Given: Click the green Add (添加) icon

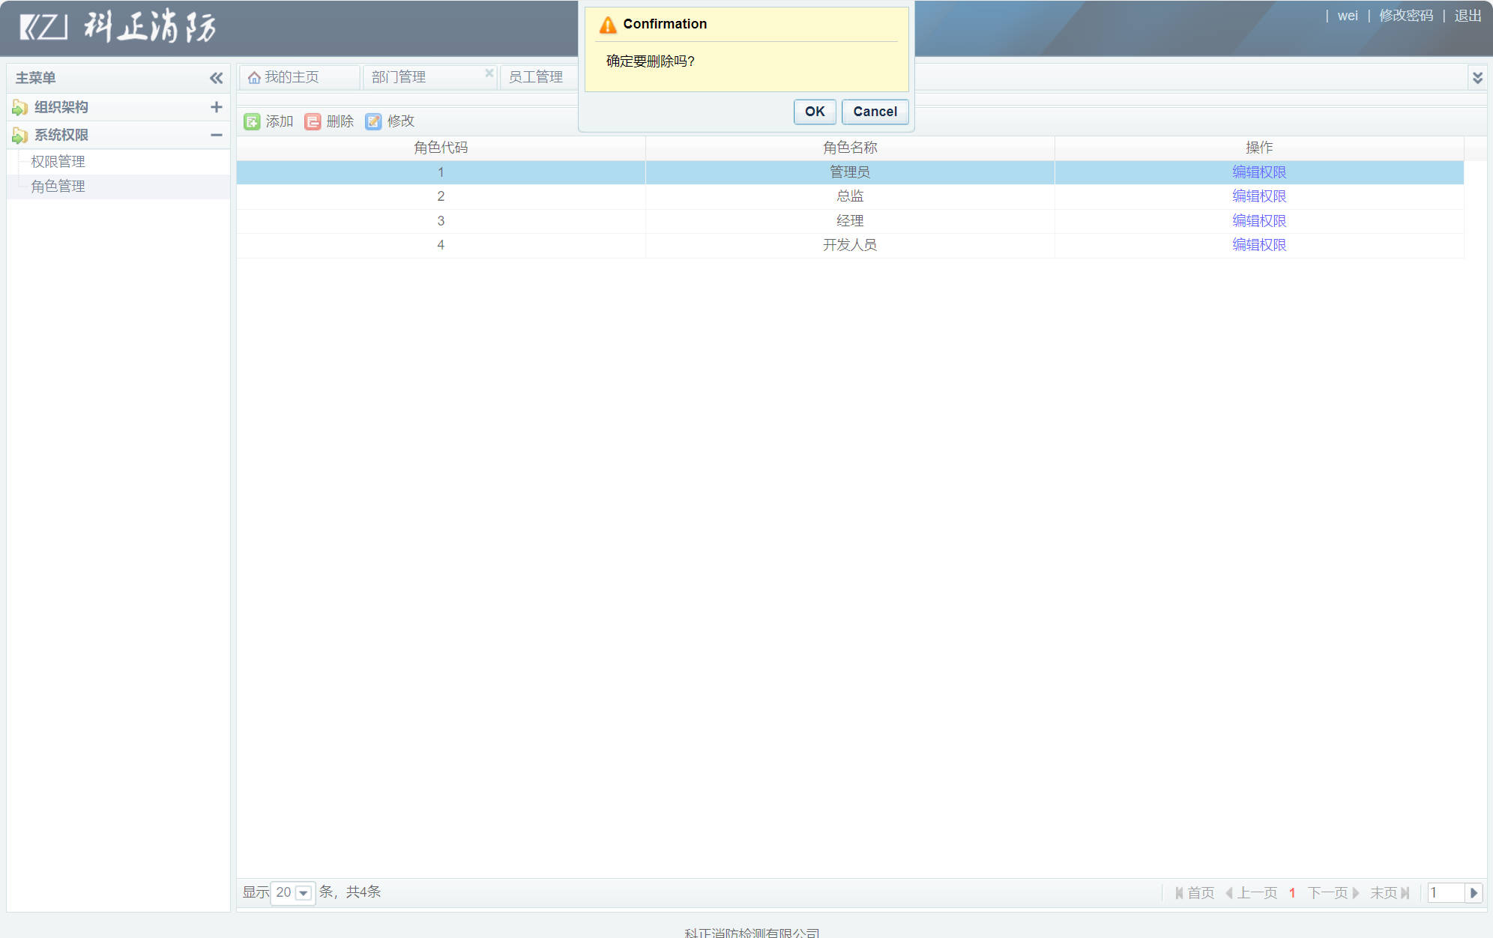Looking at the screenshot, I should tap(252, 121).
